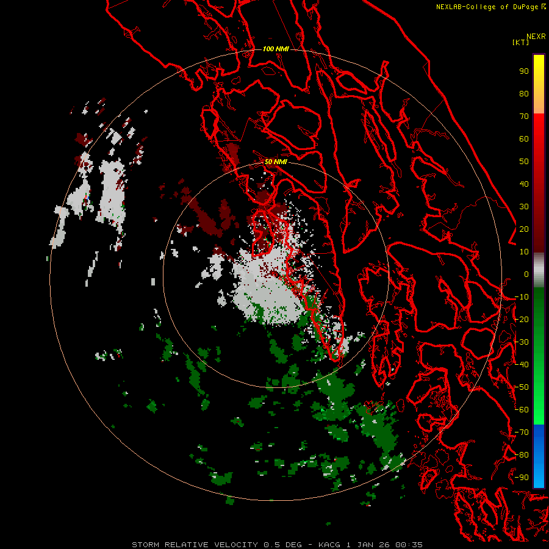Click the [KT] units label

[x=520, y=42]
